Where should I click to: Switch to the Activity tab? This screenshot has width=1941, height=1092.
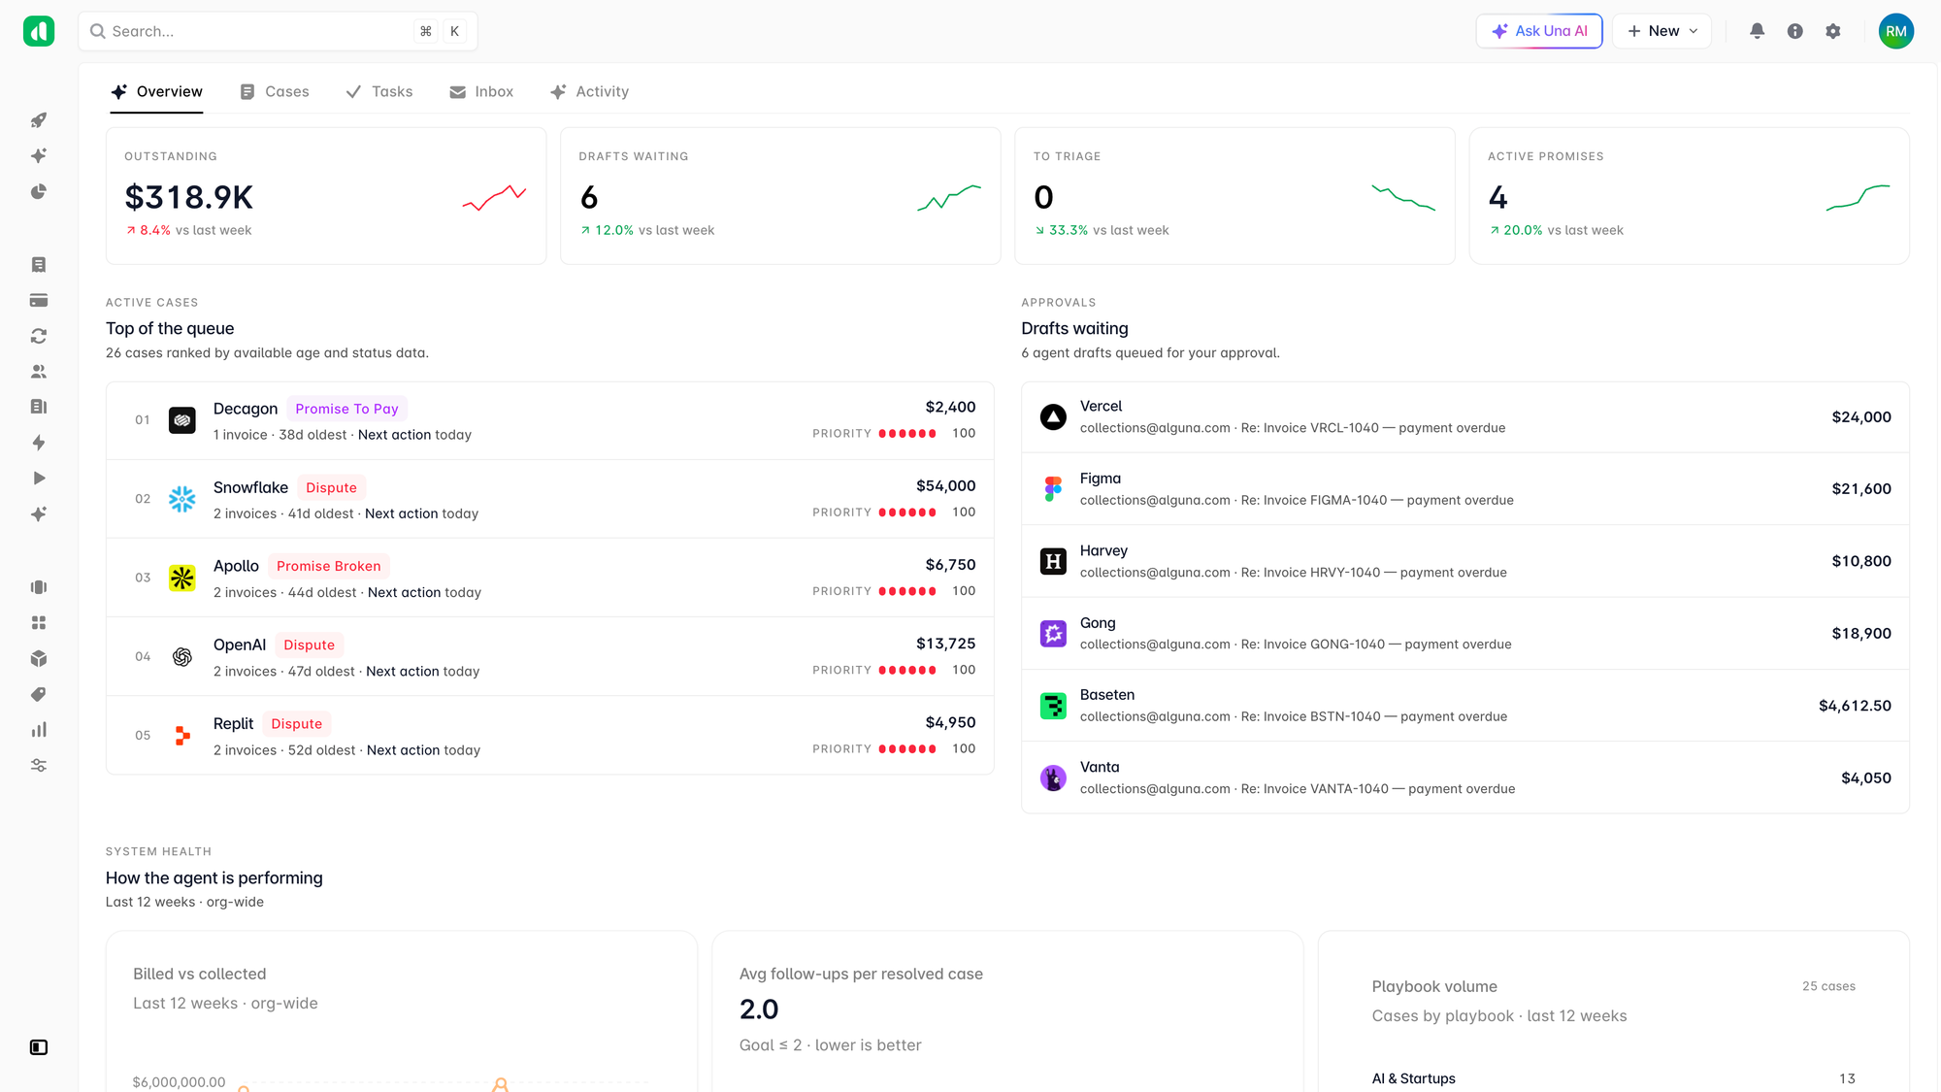pos(589,91)
